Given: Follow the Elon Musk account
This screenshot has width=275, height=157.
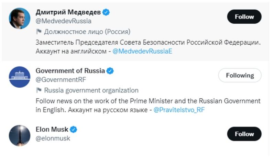Looking at the screenshot, I should pyautogui.click(x=244, y=134).
